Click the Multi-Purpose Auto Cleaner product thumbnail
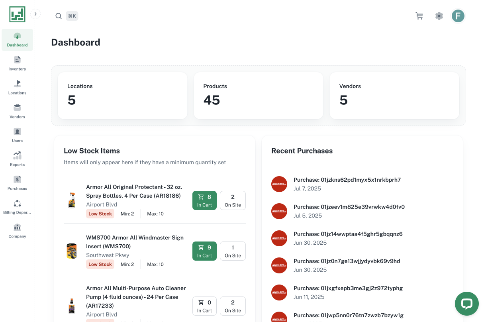Image resolution: width=482 pixels, height=322 pixels. (x=71, y=306)
